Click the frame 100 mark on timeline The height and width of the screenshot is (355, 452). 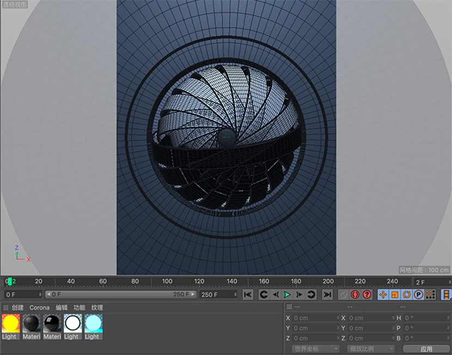coord(167,281)
